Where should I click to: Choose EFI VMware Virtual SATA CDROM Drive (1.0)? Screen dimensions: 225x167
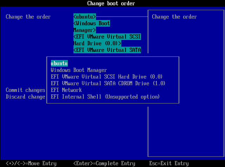pyautogui.click(x=108, y=83)
